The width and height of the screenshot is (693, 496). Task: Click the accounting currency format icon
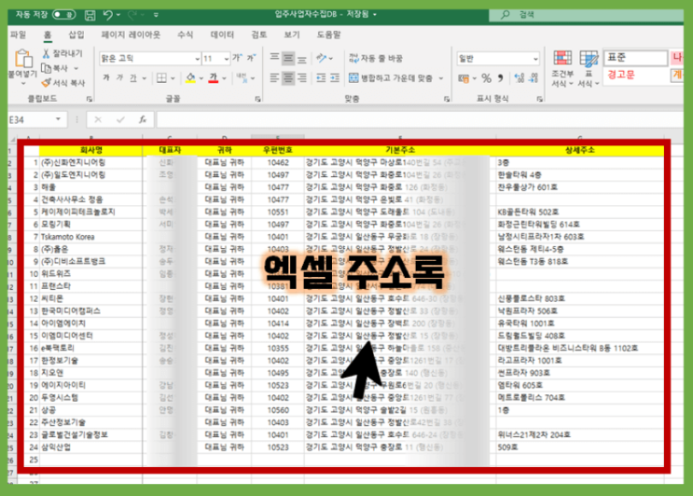pyautogui.click(x=464, y=78)
